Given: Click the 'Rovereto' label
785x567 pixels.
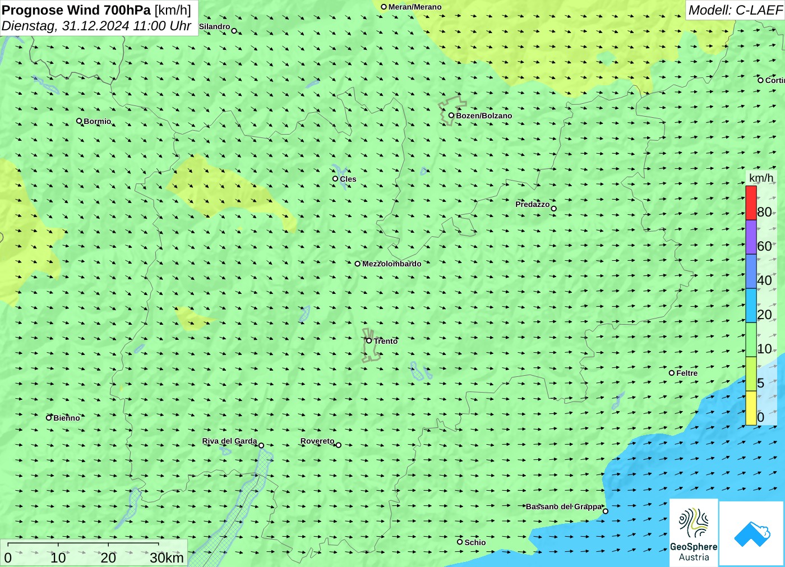Looking at the screenshot, I should pyautogui.click(x=317, y=441).
